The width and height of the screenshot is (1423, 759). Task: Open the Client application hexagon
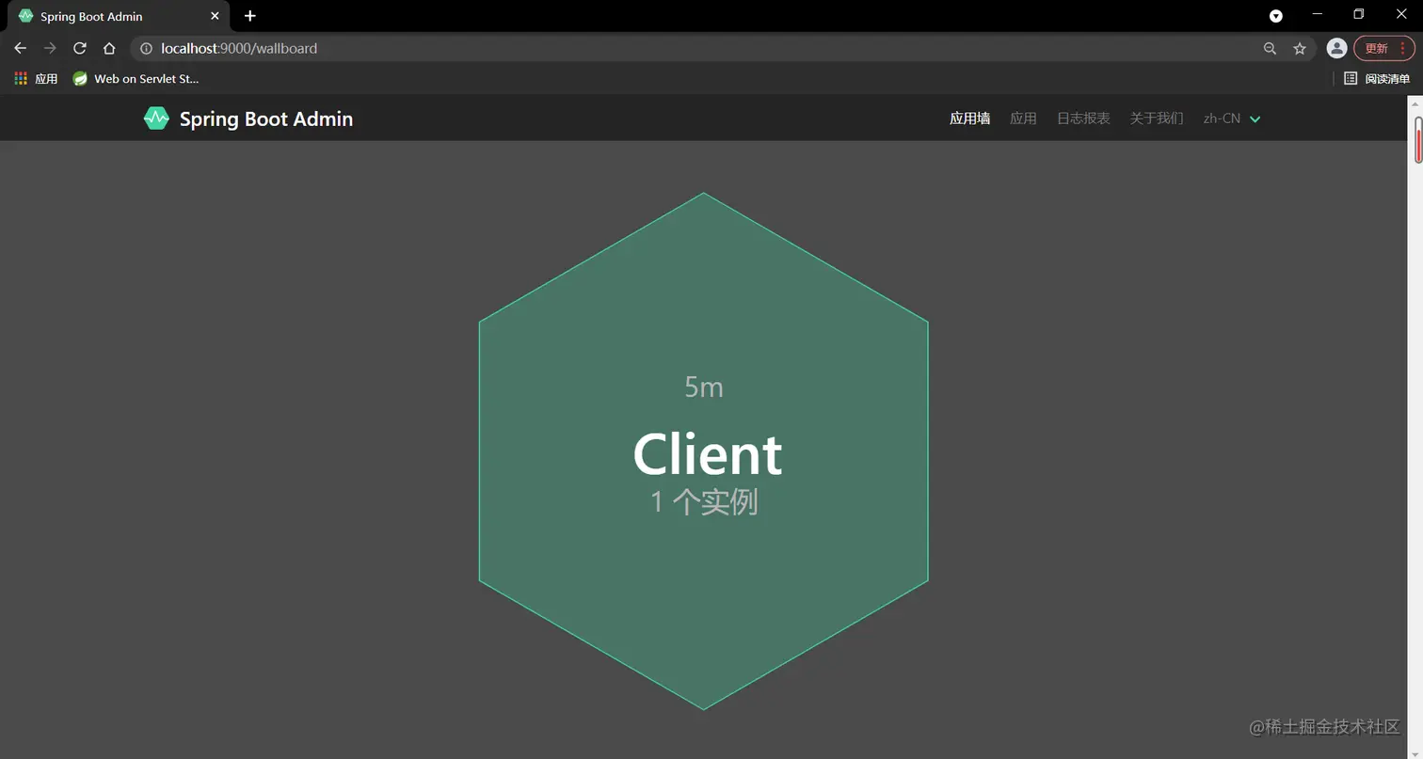[704, 451]
